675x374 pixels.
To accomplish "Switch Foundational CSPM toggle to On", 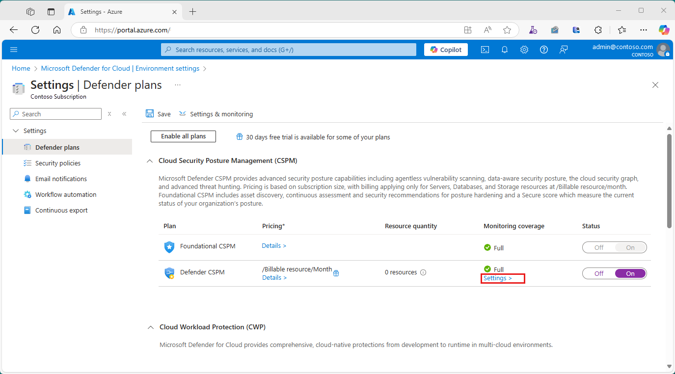I will (x=630, y=247).
